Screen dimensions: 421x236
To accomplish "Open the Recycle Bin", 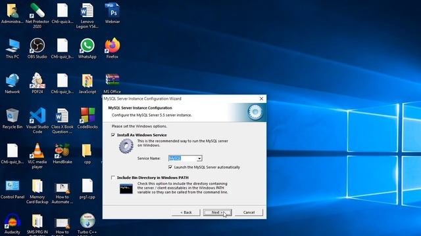I will point(12,119).
